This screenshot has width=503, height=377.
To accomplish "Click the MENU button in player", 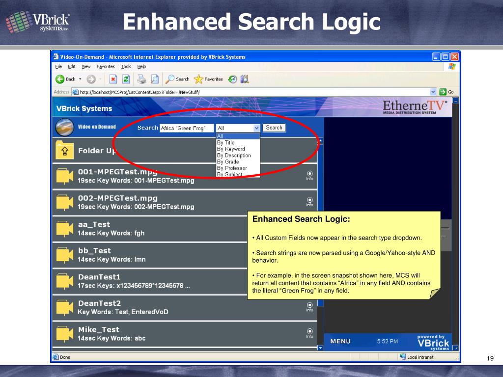I will (340, 341).
